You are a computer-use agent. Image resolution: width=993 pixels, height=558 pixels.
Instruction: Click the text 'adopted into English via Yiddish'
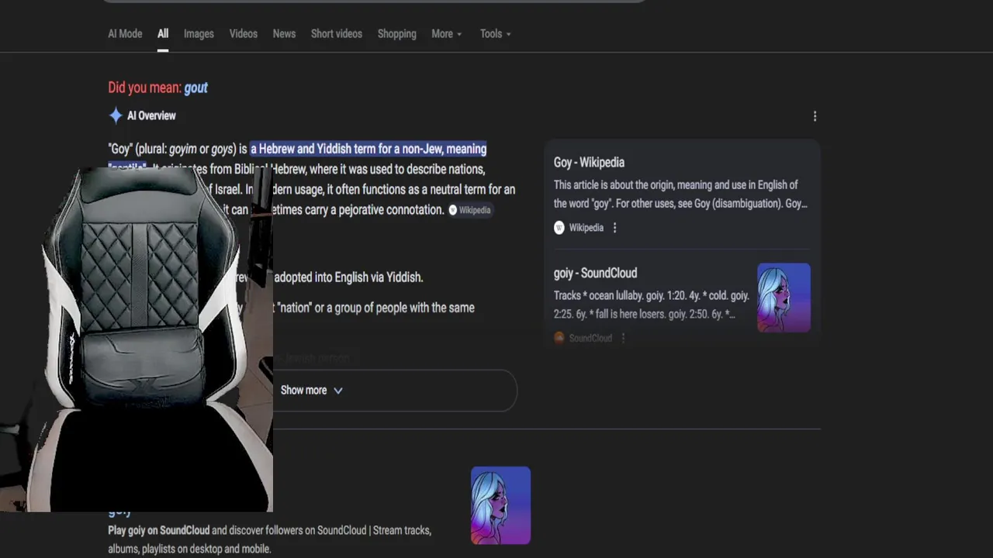coord(348,277)
